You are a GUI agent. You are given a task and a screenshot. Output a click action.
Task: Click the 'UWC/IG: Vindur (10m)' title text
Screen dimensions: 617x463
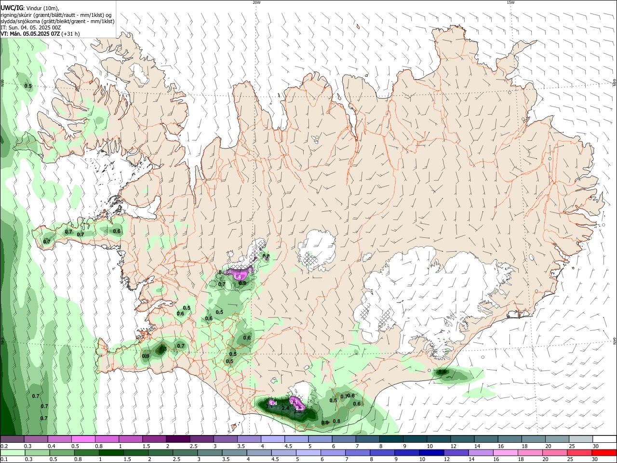(30, 8)
